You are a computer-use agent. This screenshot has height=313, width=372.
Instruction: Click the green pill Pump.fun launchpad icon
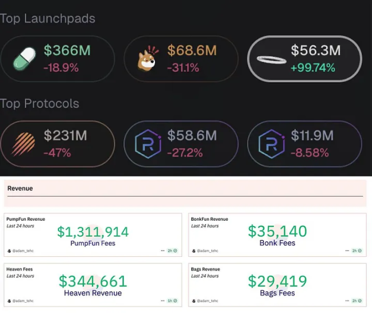pyautogui.click(x=24, y=59)
